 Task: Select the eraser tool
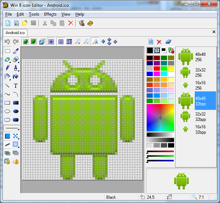pyautogui.click(x=16, y=59)
